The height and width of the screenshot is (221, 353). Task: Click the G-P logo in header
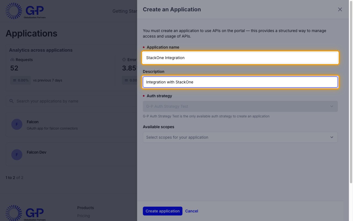point(25,11)
